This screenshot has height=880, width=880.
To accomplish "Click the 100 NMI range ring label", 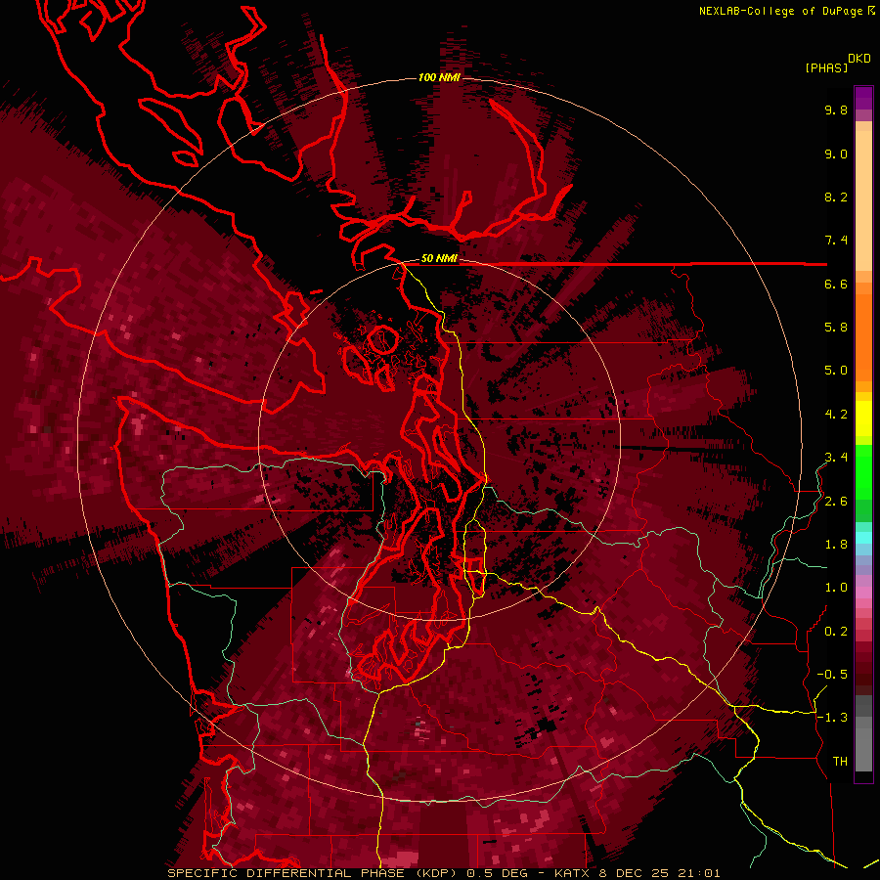I will click(x=439, y=77).
